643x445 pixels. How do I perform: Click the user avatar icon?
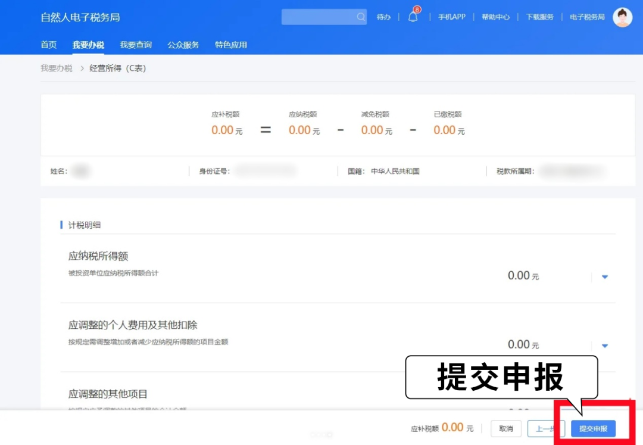point(622,17)
